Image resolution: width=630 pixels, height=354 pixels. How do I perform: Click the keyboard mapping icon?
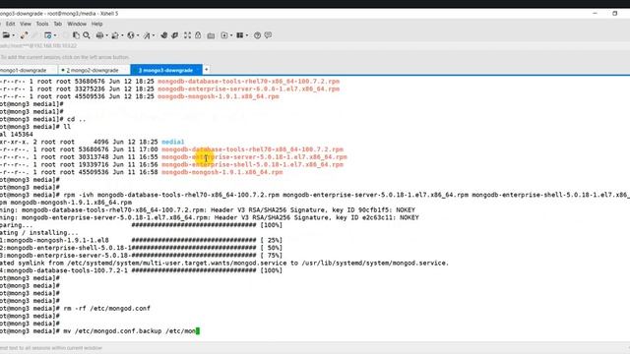coord(211,35)
